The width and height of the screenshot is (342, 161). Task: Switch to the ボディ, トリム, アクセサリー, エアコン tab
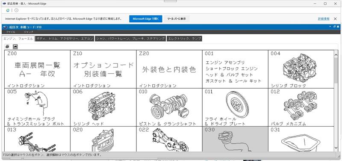point(65,39)
